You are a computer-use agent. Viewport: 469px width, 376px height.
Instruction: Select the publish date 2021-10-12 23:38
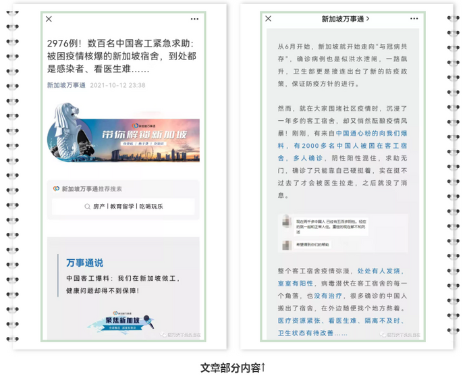[x=117, y=85]
